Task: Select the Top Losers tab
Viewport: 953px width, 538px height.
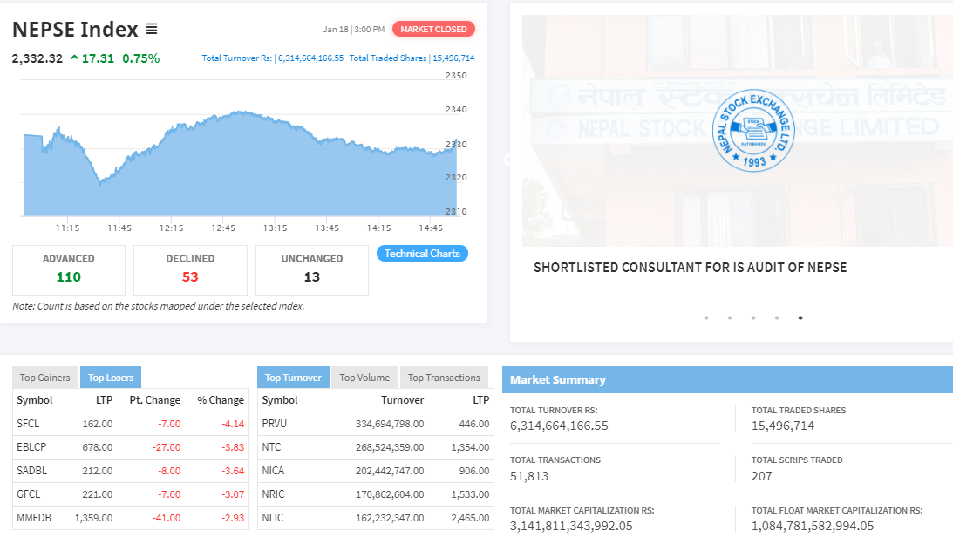Action: click(111, 378)
